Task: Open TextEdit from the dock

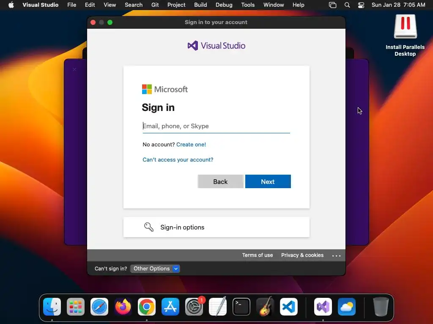Action: (218, 307)
